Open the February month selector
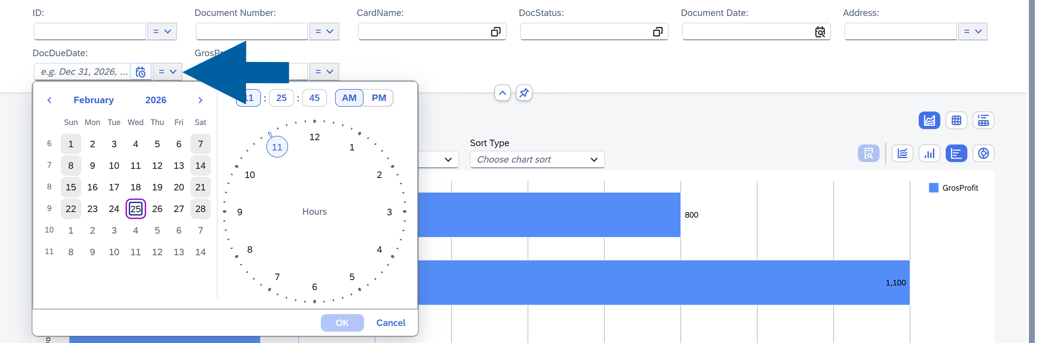 (93, 100)
